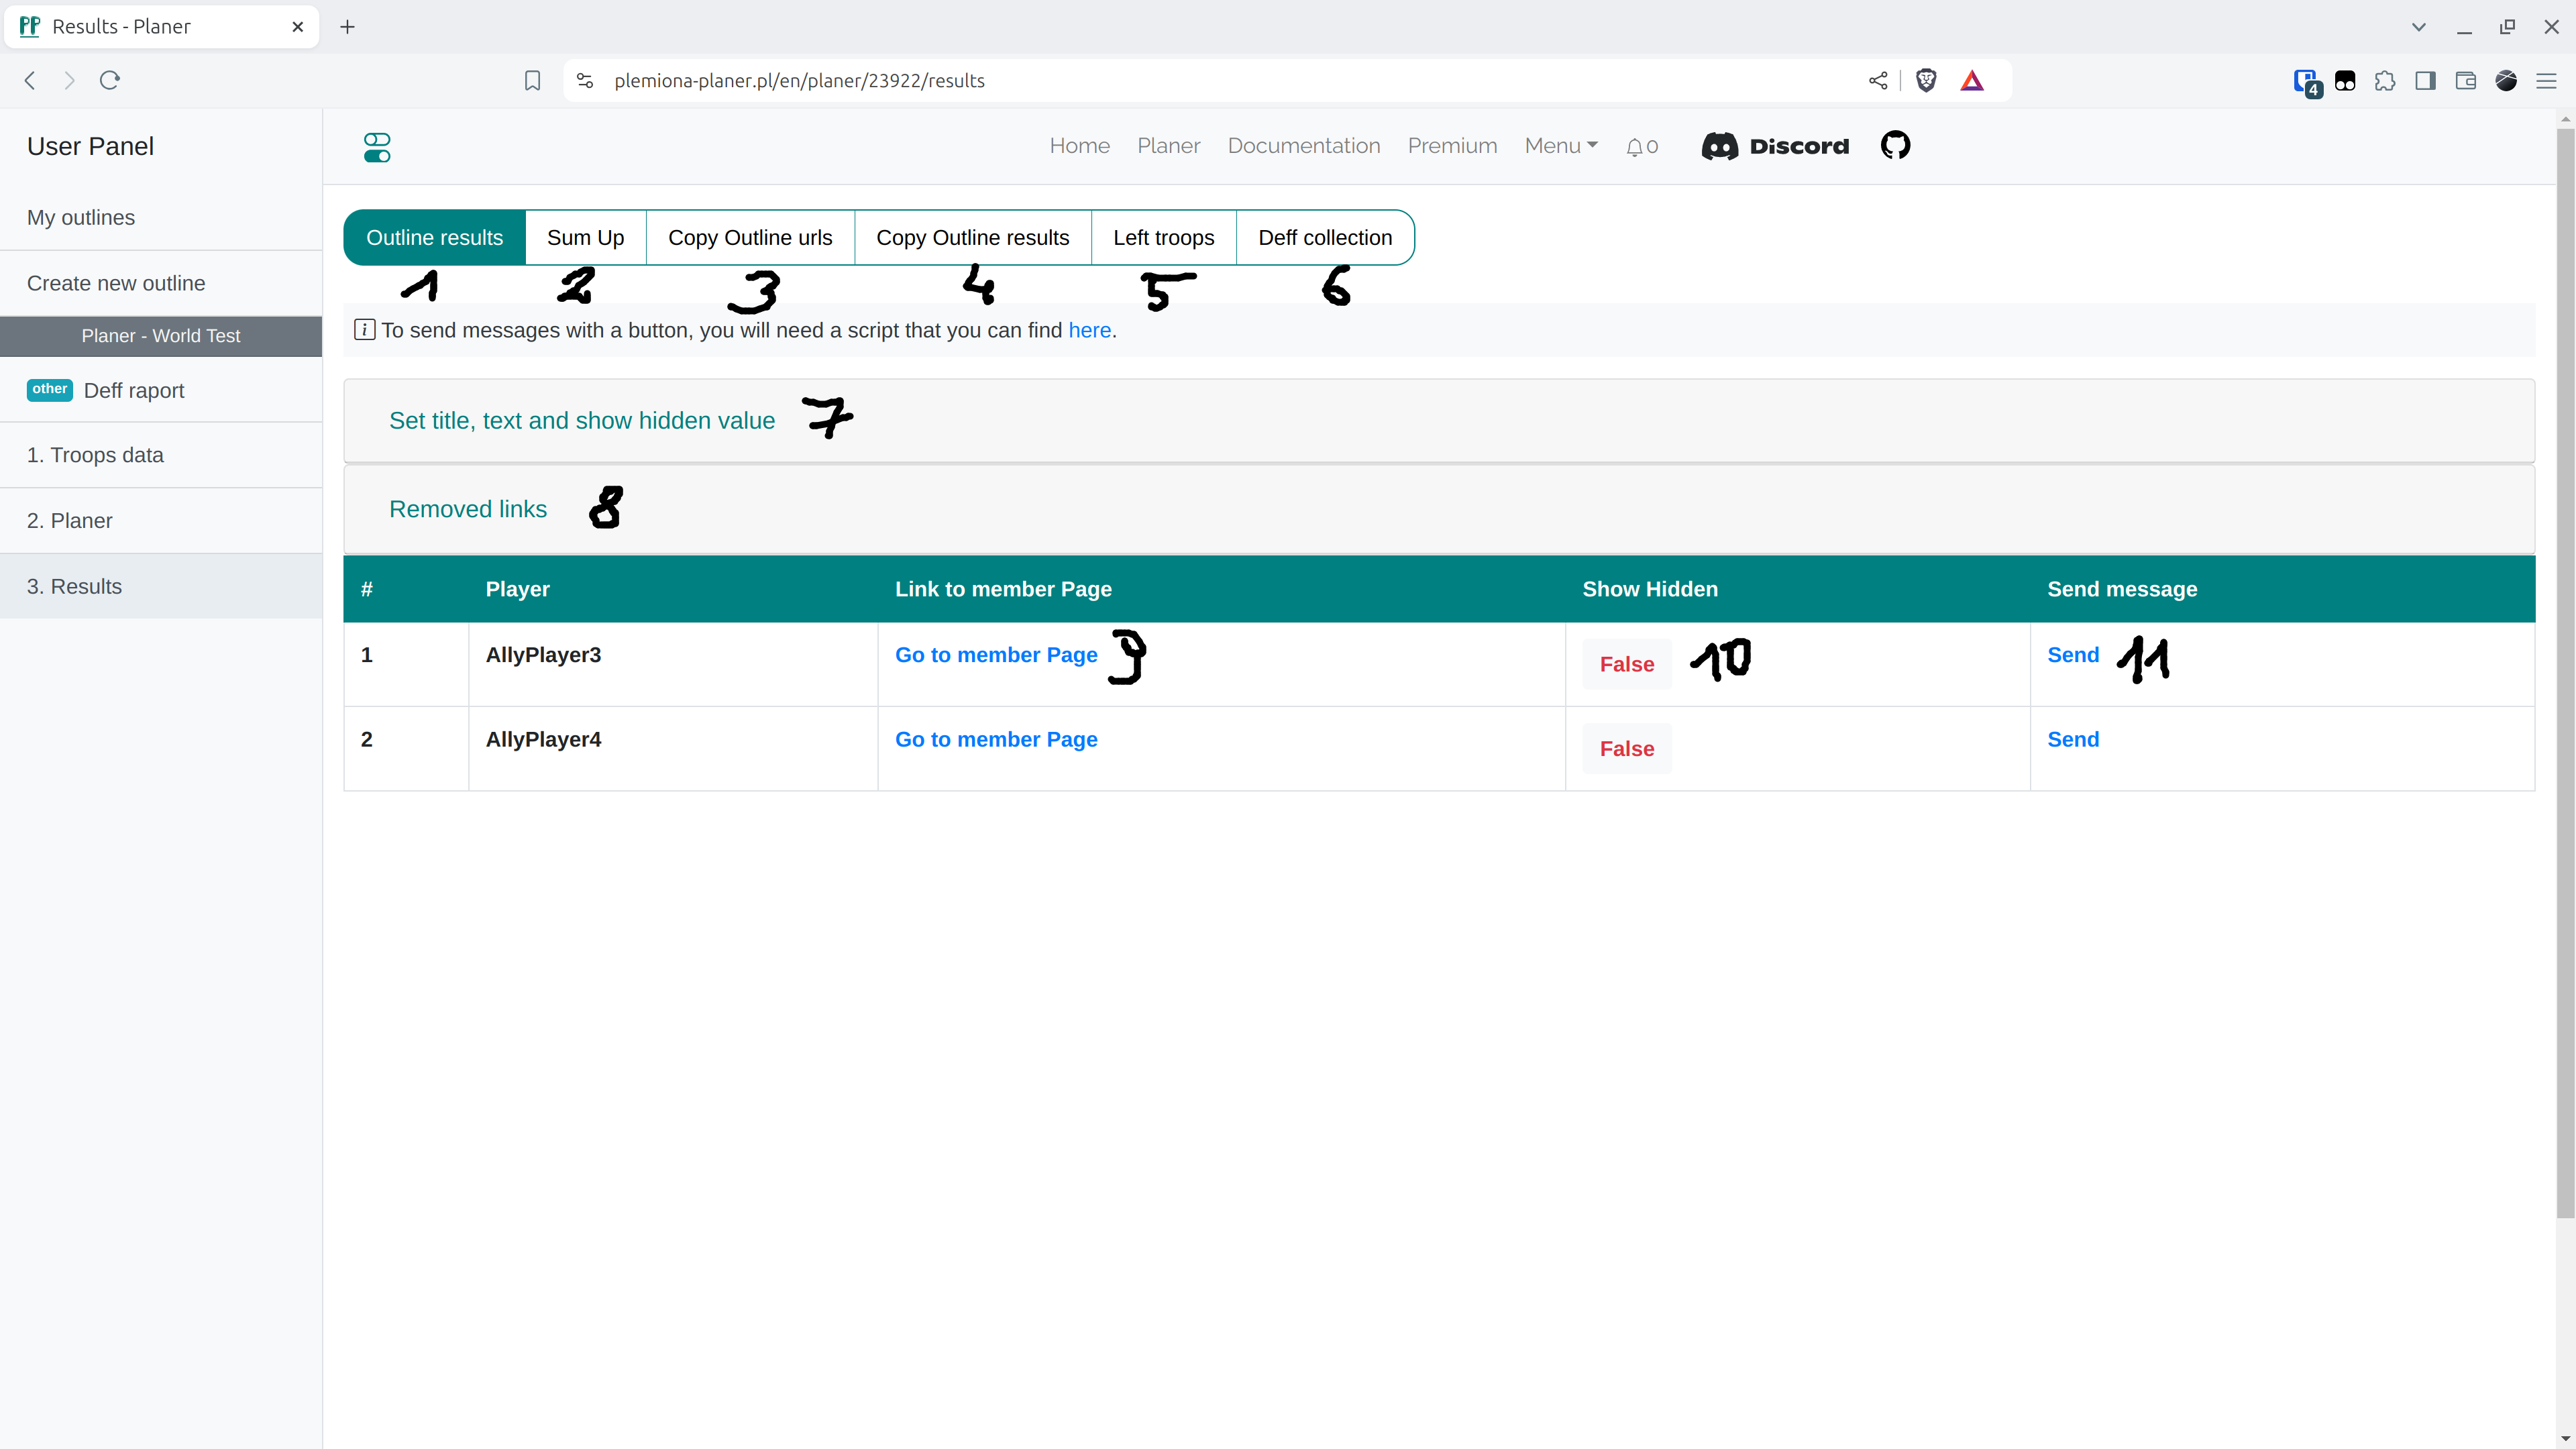Click the Brave Shields lion icon
Viewport: 2576px width, 1449px height.
coord(1926,81)
